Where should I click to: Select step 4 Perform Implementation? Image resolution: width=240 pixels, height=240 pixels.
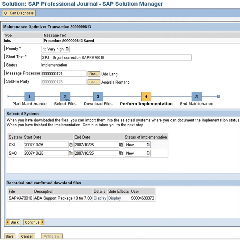[146, 97]
